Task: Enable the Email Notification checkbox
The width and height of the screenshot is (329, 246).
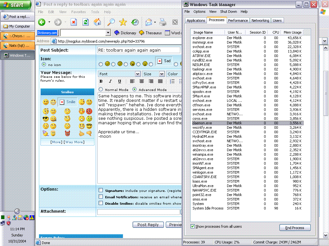Action: (x=101, y=197)
